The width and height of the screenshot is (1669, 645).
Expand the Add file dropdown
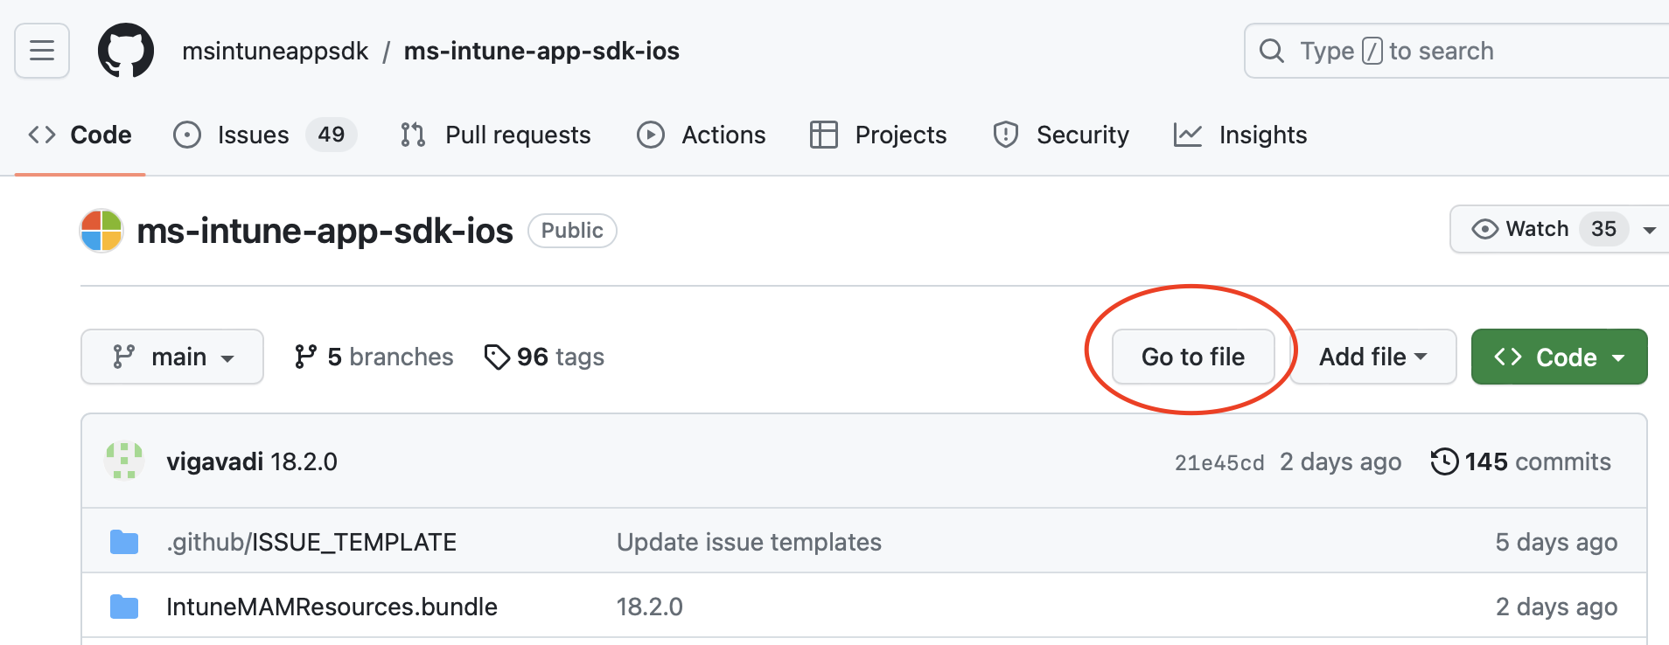click(1372, 356)
